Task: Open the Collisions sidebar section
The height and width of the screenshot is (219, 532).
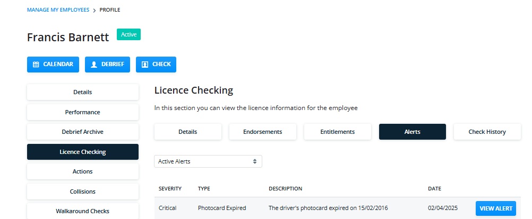Action: 83,191
